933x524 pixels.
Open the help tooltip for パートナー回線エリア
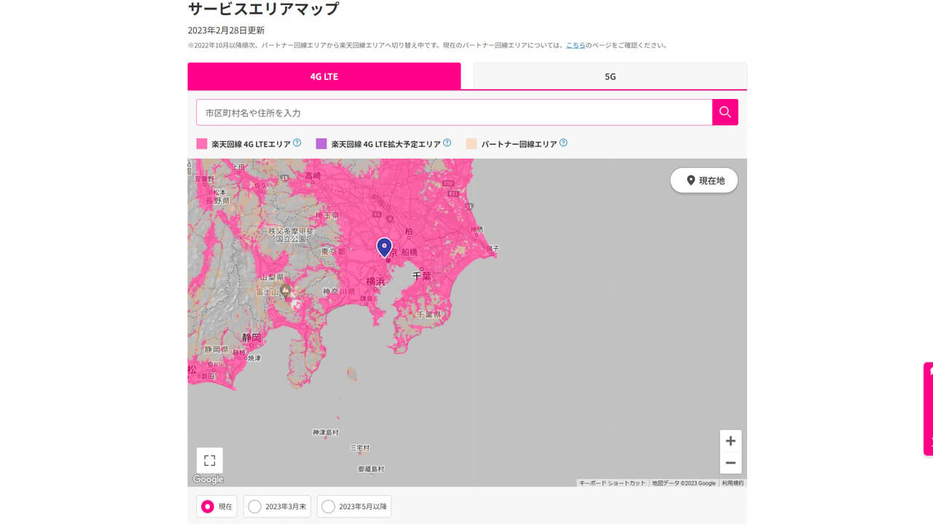[562, 143]
